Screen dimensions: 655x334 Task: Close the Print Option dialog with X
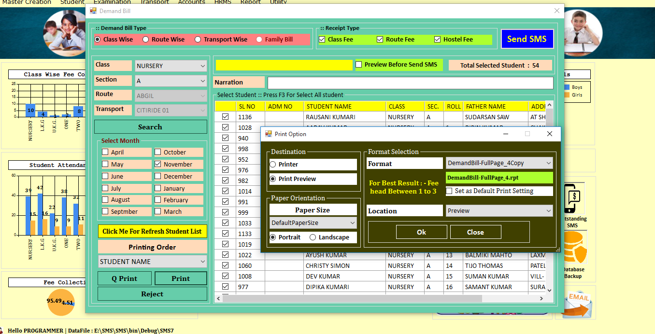click(549, 134)
